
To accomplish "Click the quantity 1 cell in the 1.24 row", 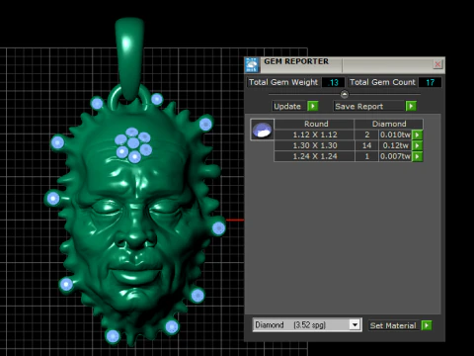I will 366,156.
